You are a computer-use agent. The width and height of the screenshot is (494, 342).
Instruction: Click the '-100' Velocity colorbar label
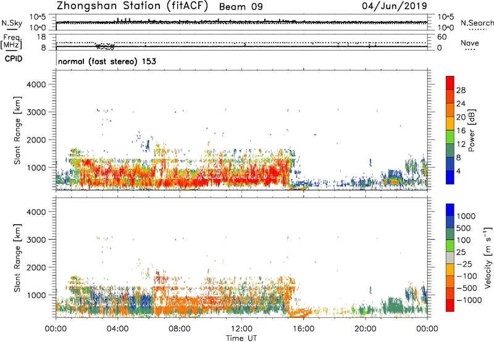[x=466, y=276]
